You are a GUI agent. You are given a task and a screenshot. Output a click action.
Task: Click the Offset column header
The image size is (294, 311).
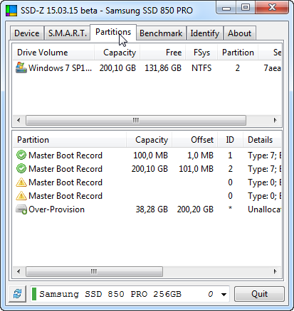click(x=195, y=140)
